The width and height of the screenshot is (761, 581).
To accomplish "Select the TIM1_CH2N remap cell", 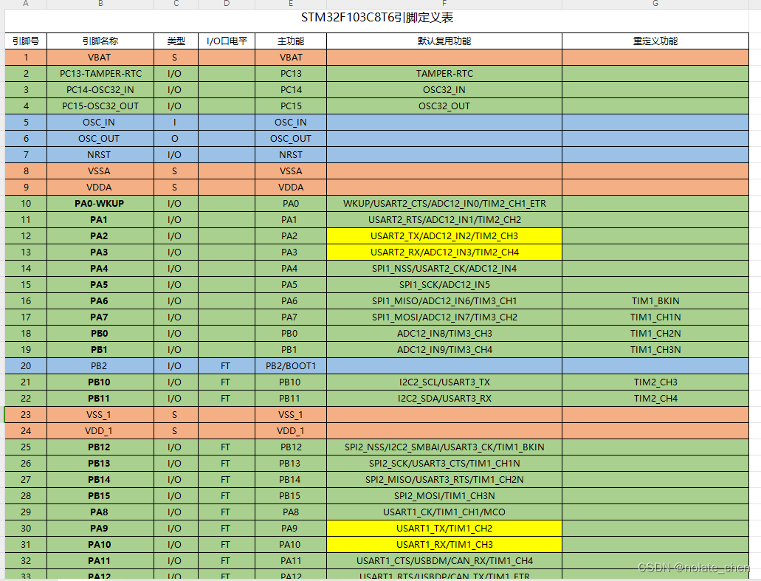I will (x=655, y=334).
